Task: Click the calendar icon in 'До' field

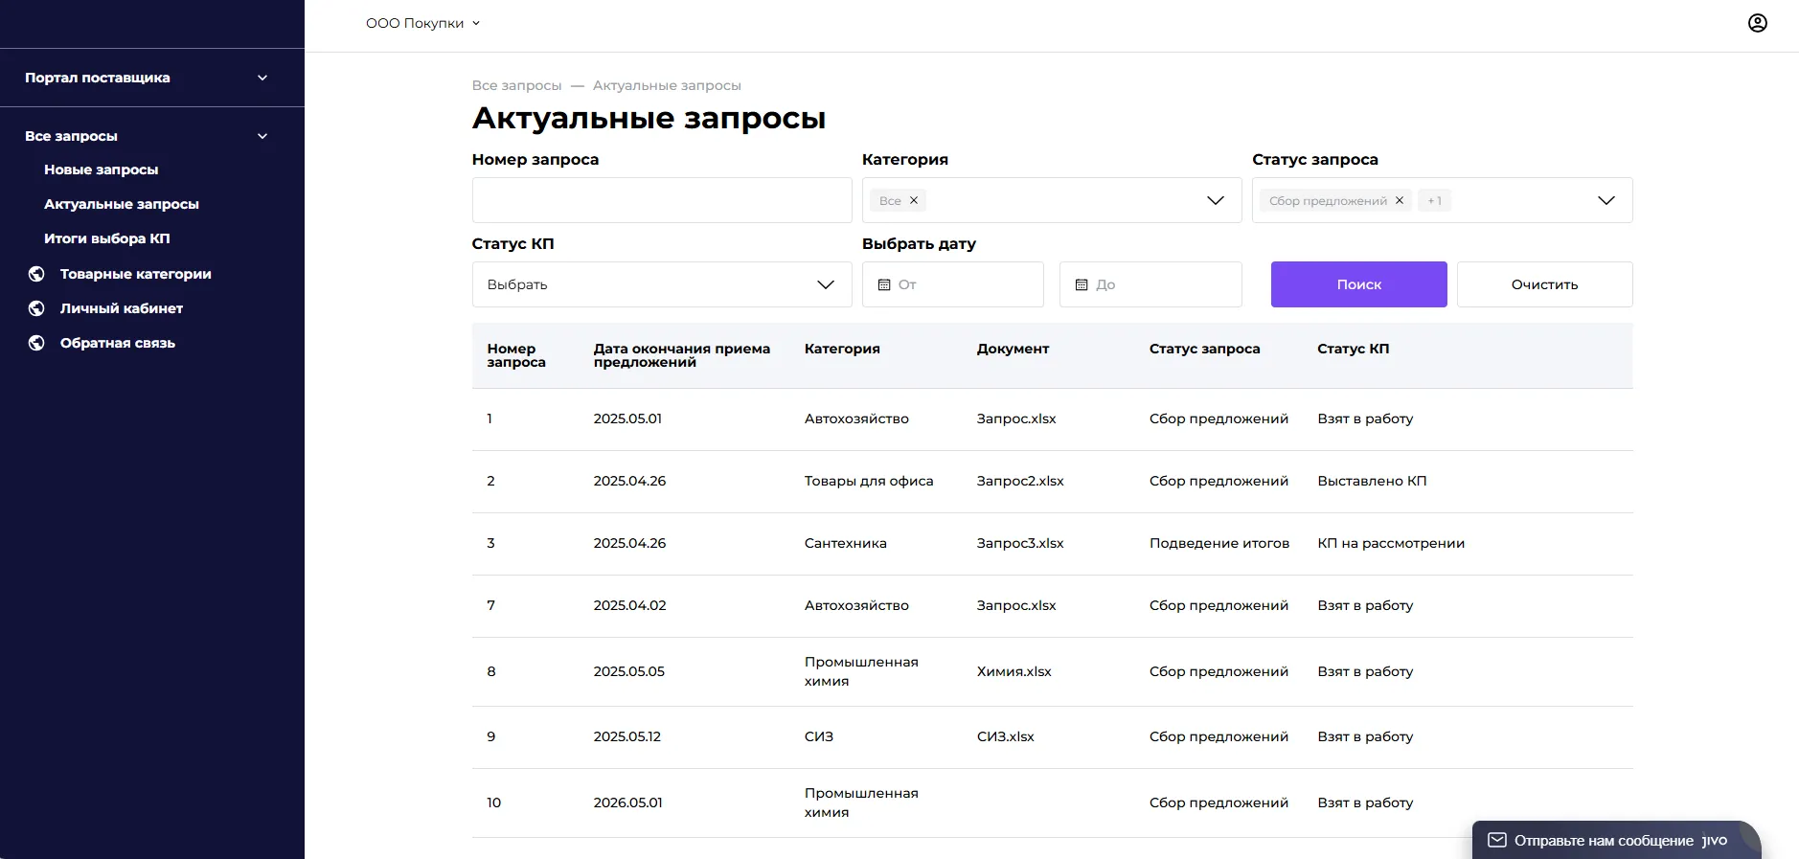Action: click(1082, 284)
